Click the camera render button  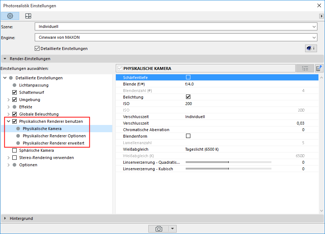[x=159, y=229]
